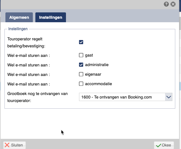This screenshot has width=181, height=149.
Task: Close the dialog with the header X icon
Action: [173, 4]
